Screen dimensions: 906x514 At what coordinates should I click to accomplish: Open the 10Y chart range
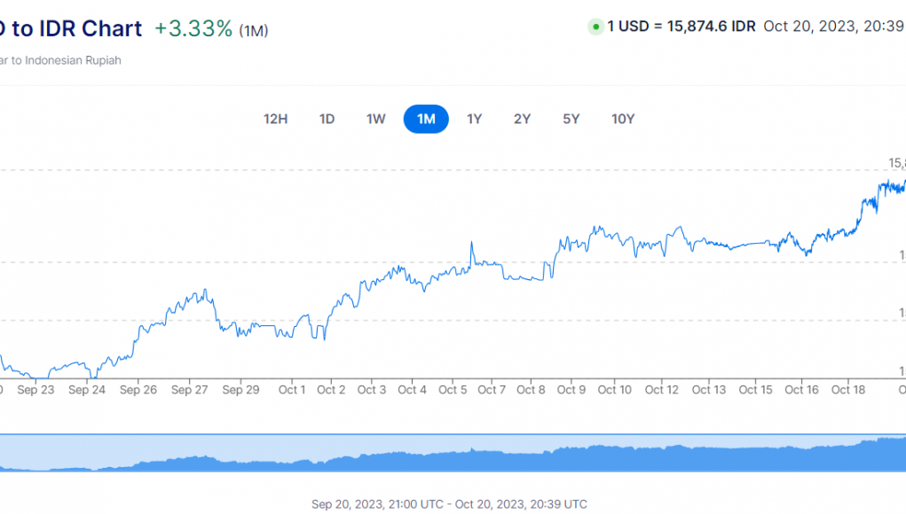click(x=623, y=119)
